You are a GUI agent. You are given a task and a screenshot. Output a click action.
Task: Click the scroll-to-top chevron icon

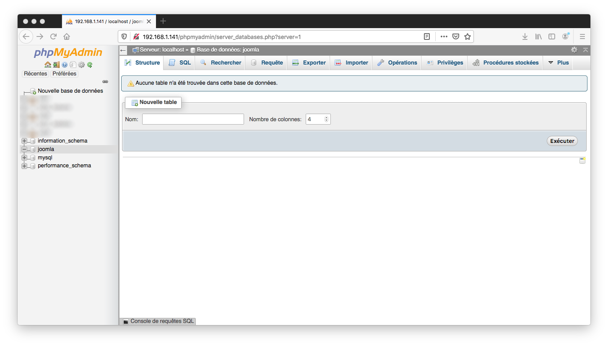click(585, 50)
